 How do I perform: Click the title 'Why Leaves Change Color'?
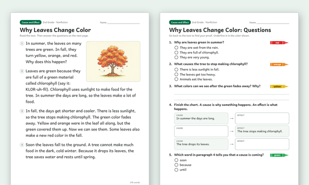(56, 30)
